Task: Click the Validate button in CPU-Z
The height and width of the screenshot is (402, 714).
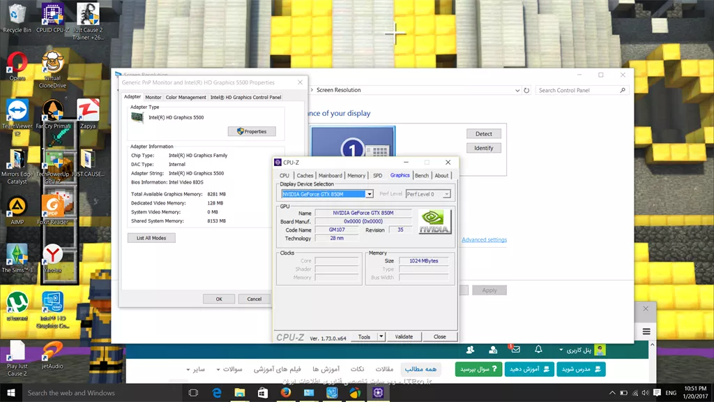Action: click(x=404, y=337)
